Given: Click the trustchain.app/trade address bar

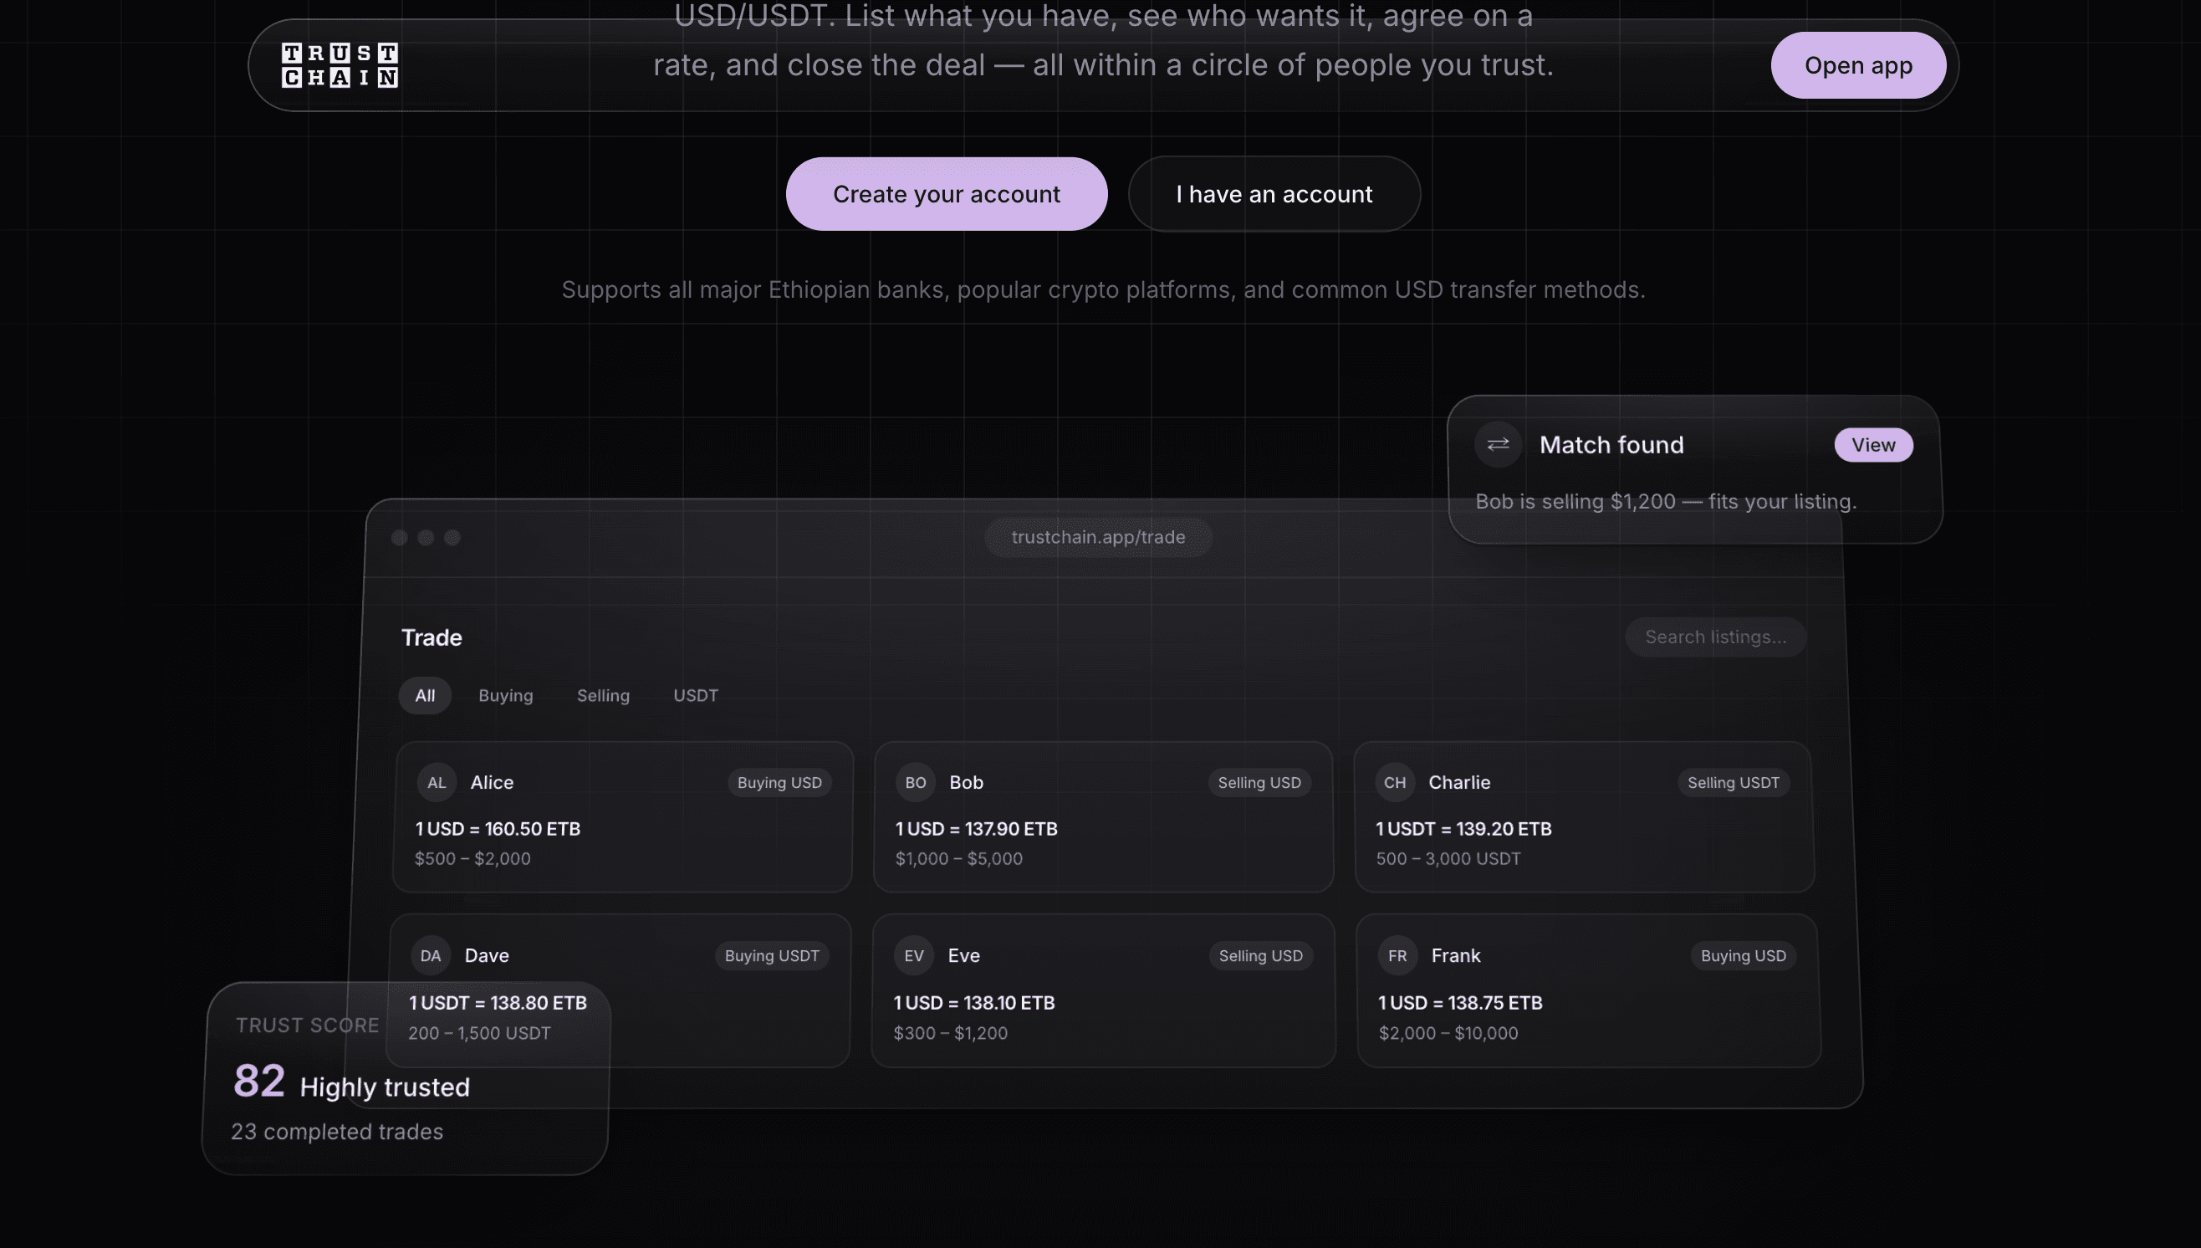Looking at the screenshot, I should [x=1098, y=538].
